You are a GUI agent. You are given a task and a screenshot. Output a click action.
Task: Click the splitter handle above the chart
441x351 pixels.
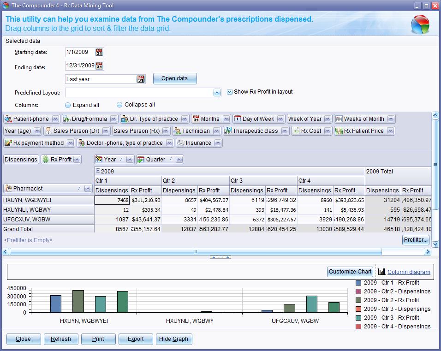(x=220, y=257)
